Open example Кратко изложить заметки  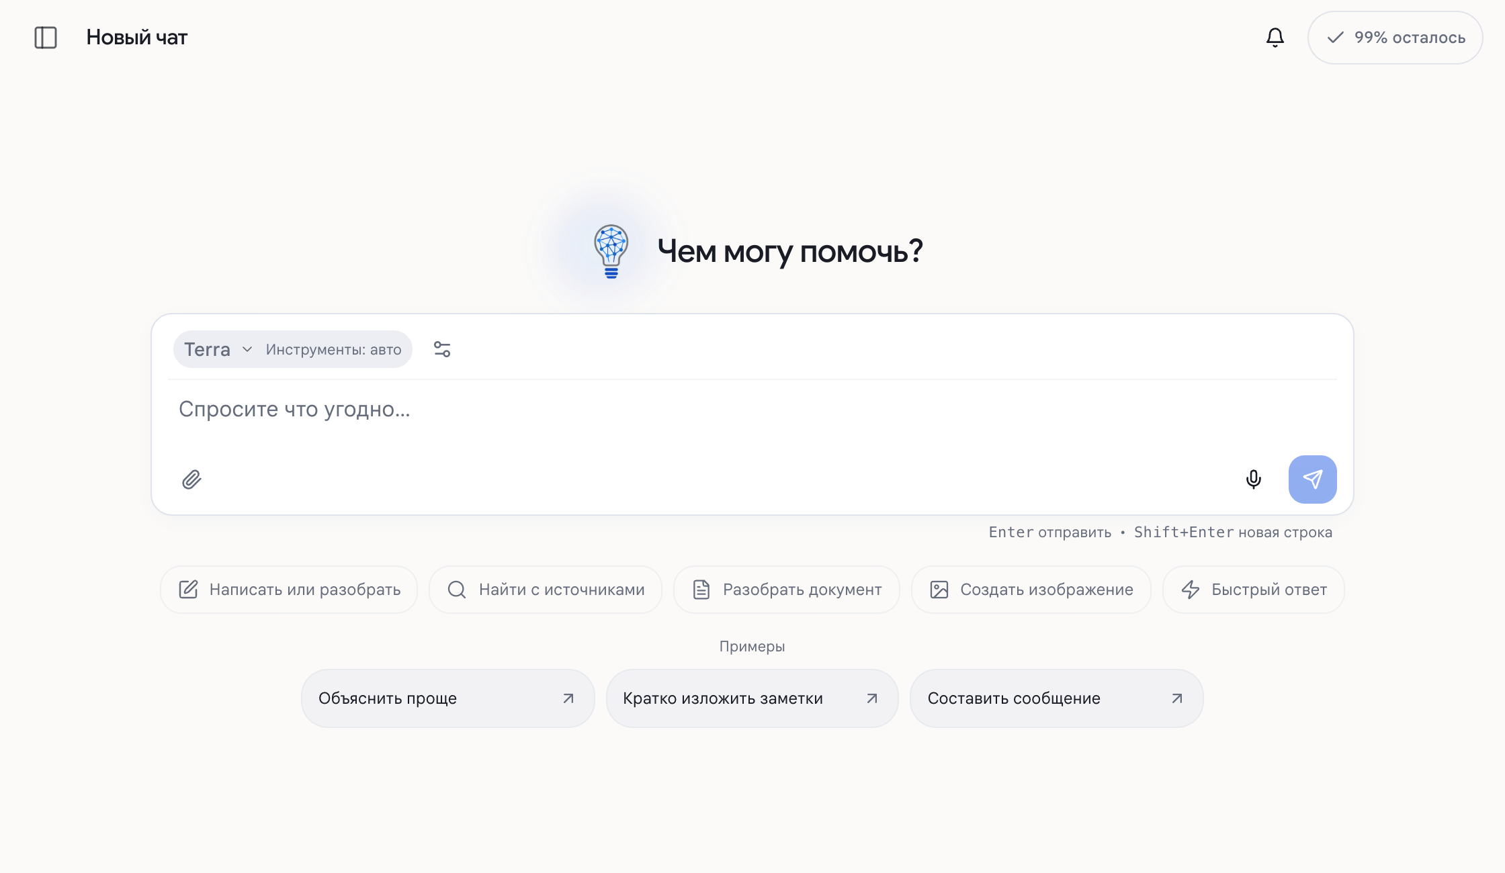coord(752,698)
